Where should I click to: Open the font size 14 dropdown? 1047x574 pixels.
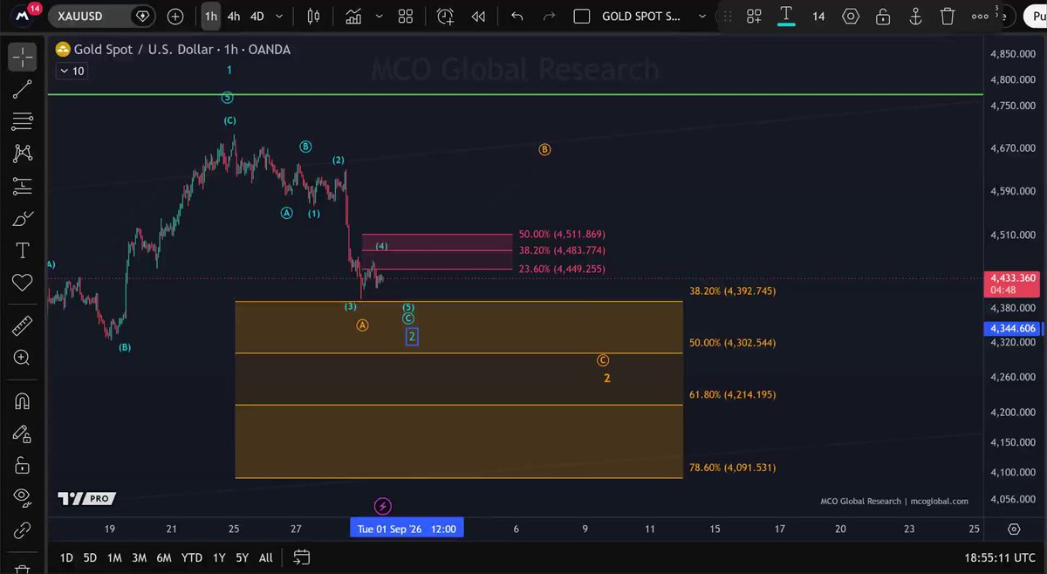[818, 16]
